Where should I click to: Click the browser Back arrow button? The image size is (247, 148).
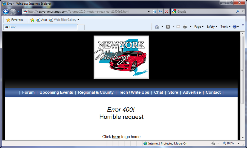pyautogui.click(x=6, y=12)
